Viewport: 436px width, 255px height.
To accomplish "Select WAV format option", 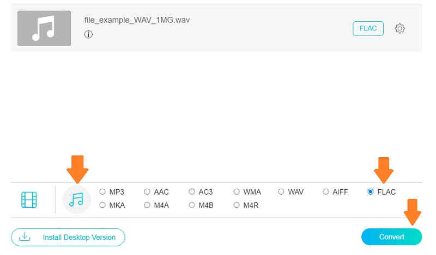I will [x=281, y=192].
